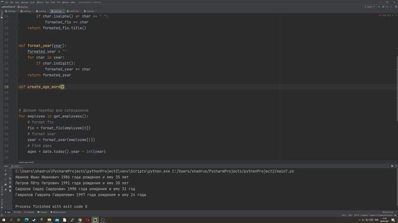
Task: Expand the run configuration dropdown
Action: (369, 7)
